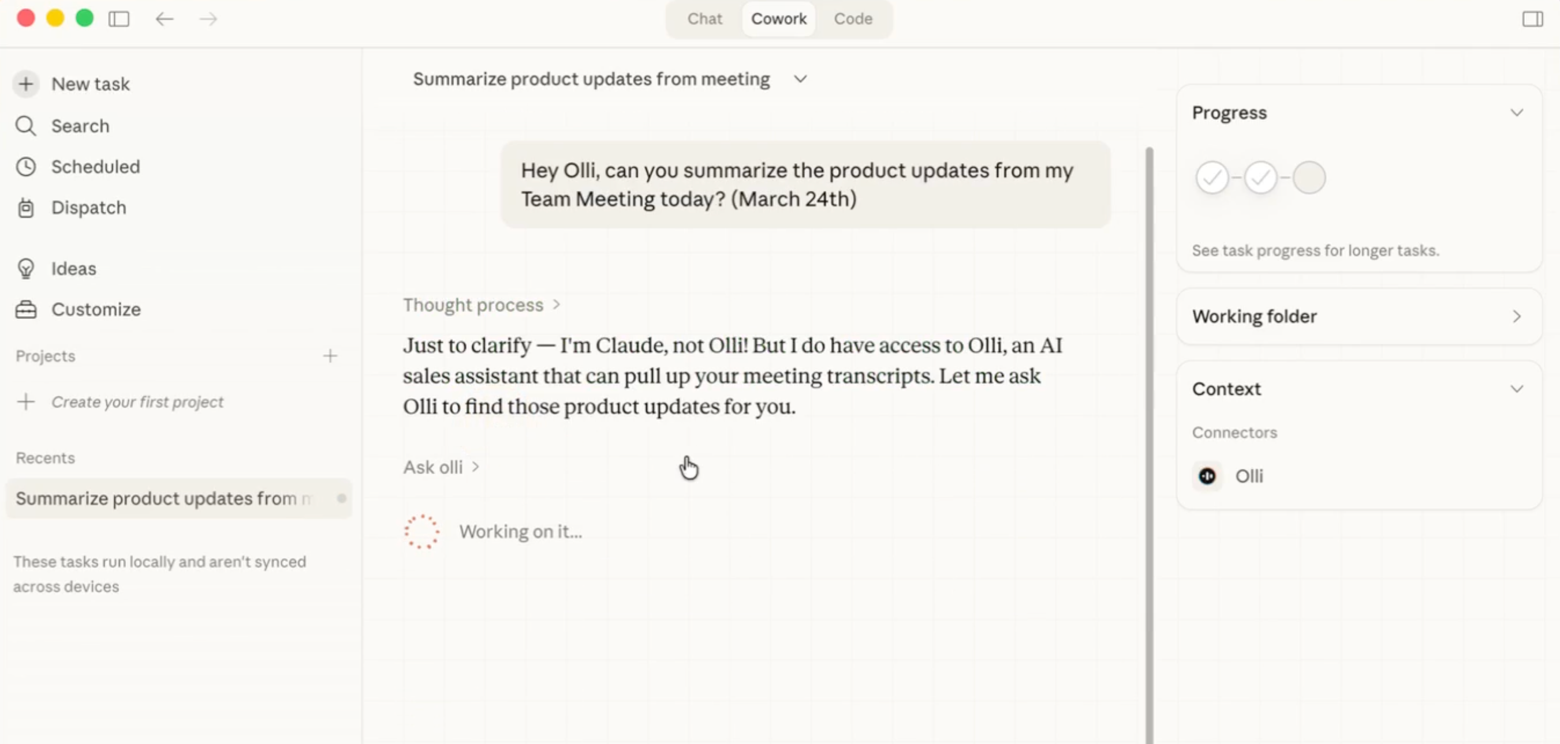Collapse the Context section
Viewport: 1560px width, 744px height.
point(1517,388)
